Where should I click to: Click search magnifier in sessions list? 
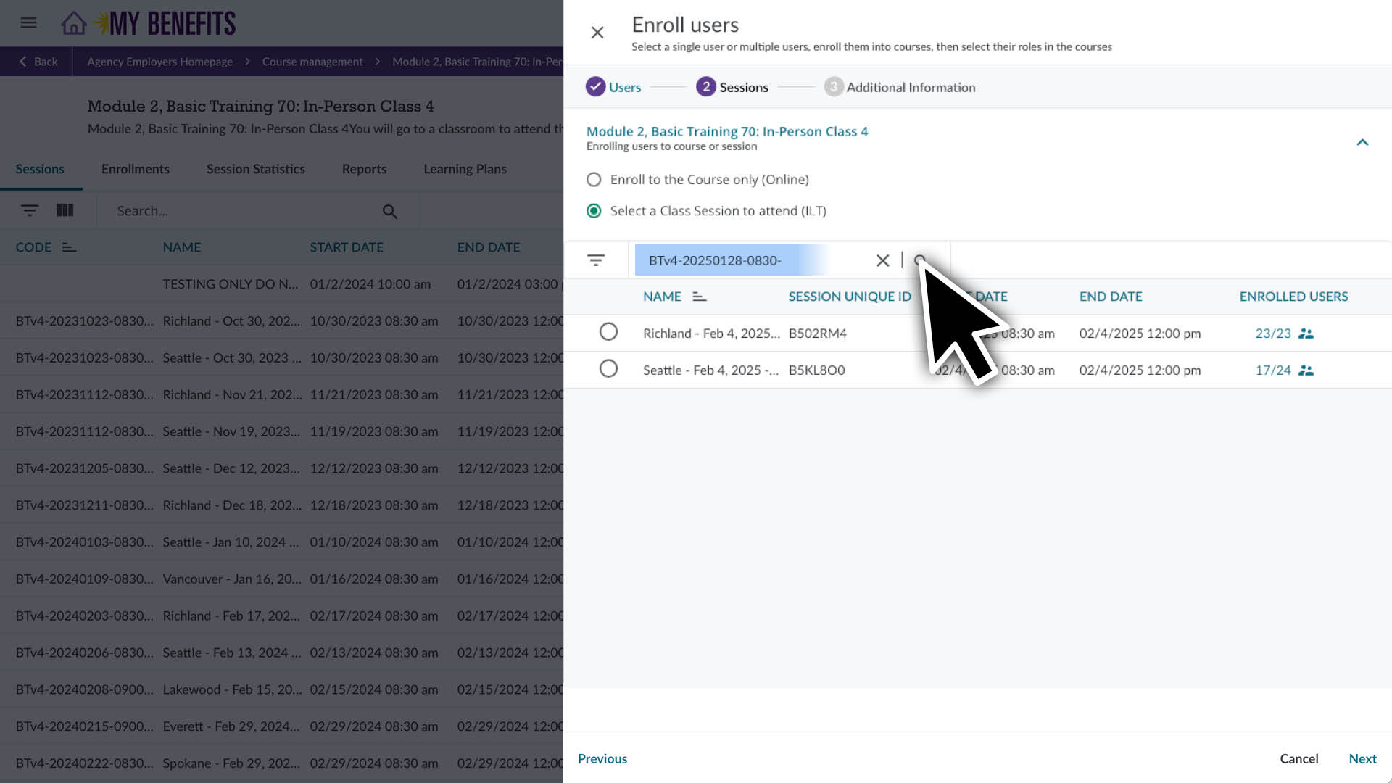tap(390, 211)
